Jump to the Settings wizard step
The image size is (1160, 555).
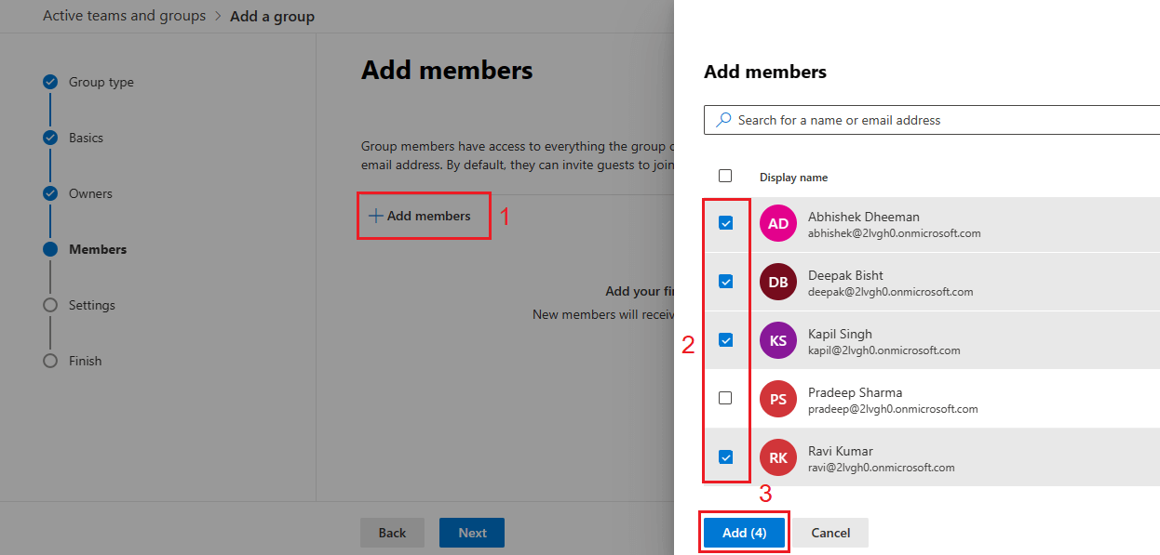coord(91,305)
